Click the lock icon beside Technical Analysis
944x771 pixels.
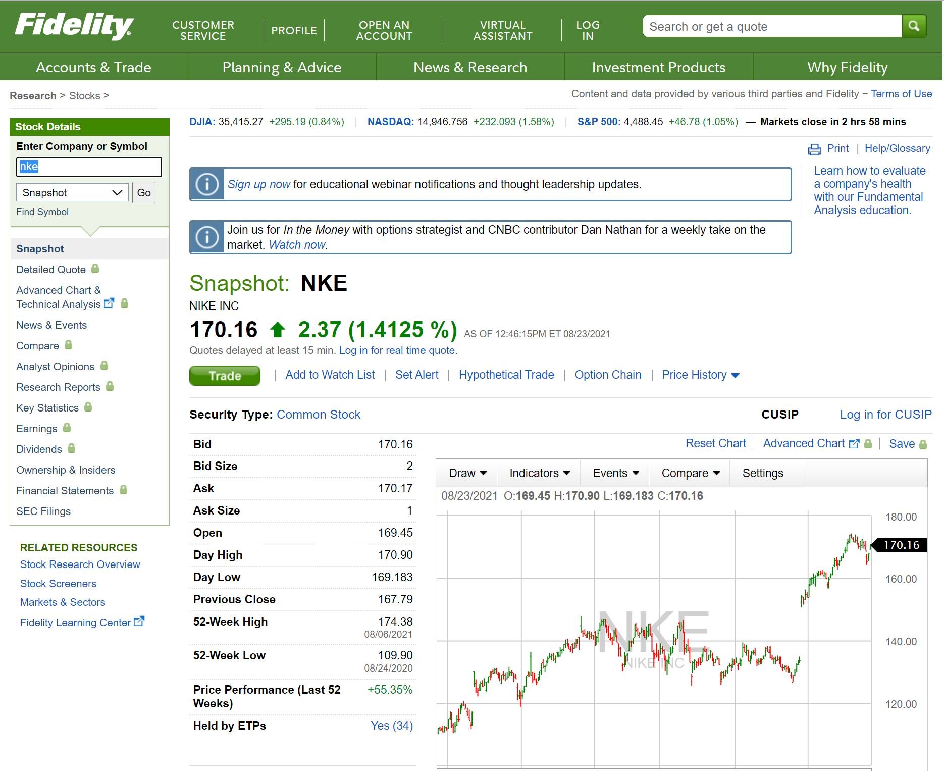[125, 303]
